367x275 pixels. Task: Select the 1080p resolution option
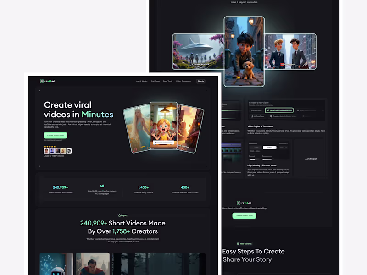[269, 148]
